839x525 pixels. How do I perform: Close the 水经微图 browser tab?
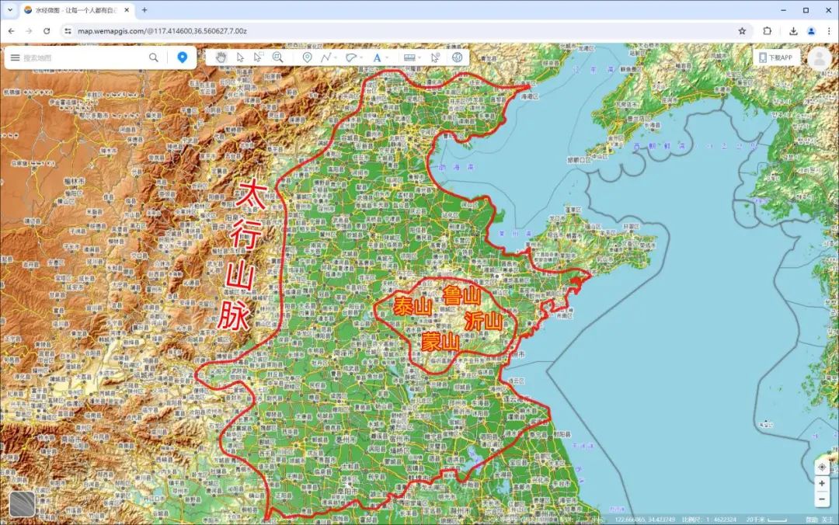(x=127, y=10)
